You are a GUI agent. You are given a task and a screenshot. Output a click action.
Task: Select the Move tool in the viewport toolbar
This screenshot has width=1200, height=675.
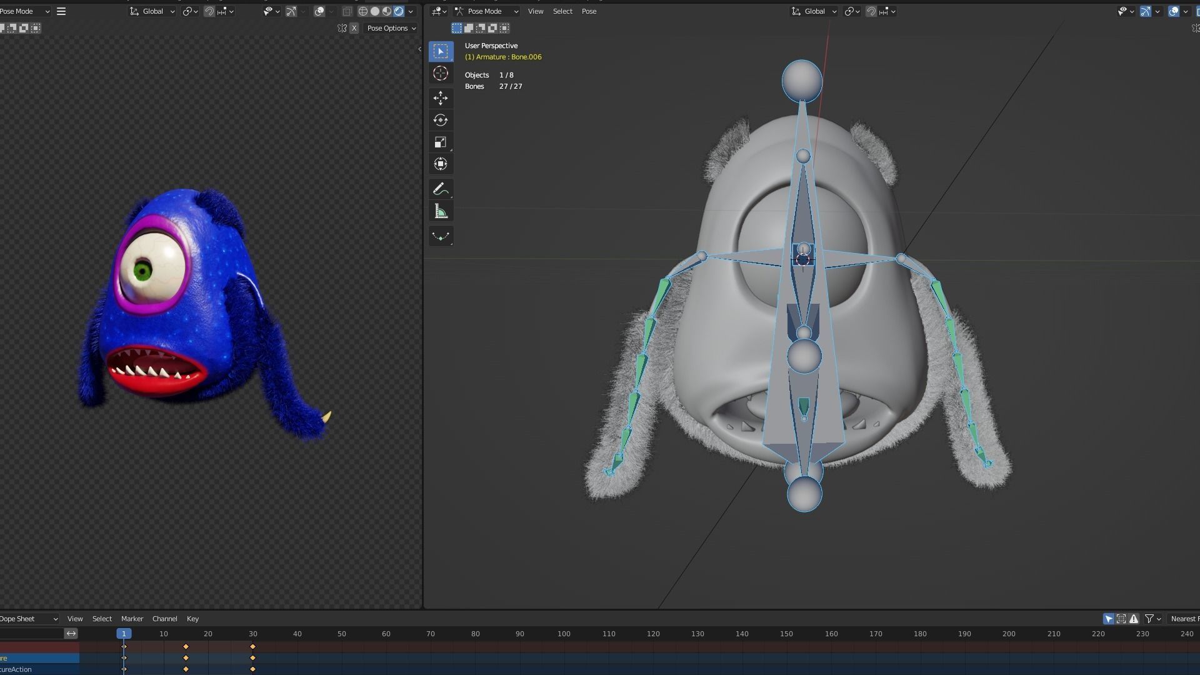point(441,98)
